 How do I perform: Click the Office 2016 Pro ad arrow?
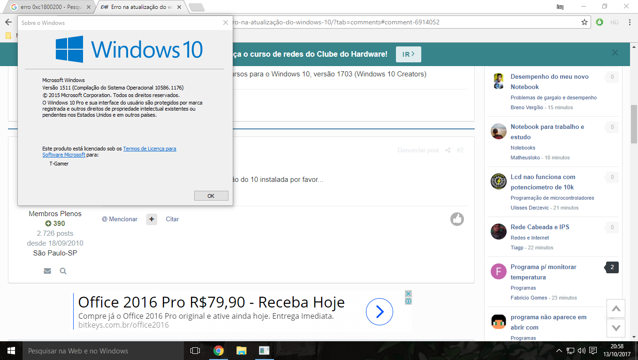pos(379,312)
